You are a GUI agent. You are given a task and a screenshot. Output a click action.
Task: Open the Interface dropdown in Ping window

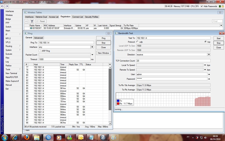tap(92, 47)
